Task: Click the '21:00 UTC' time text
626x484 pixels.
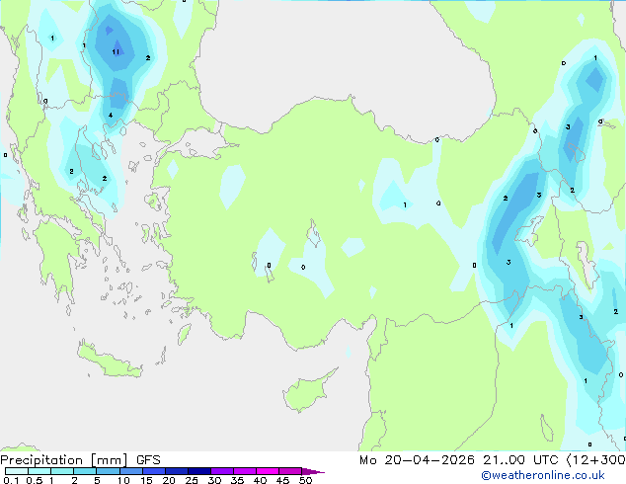Action: tap(520, 460)
